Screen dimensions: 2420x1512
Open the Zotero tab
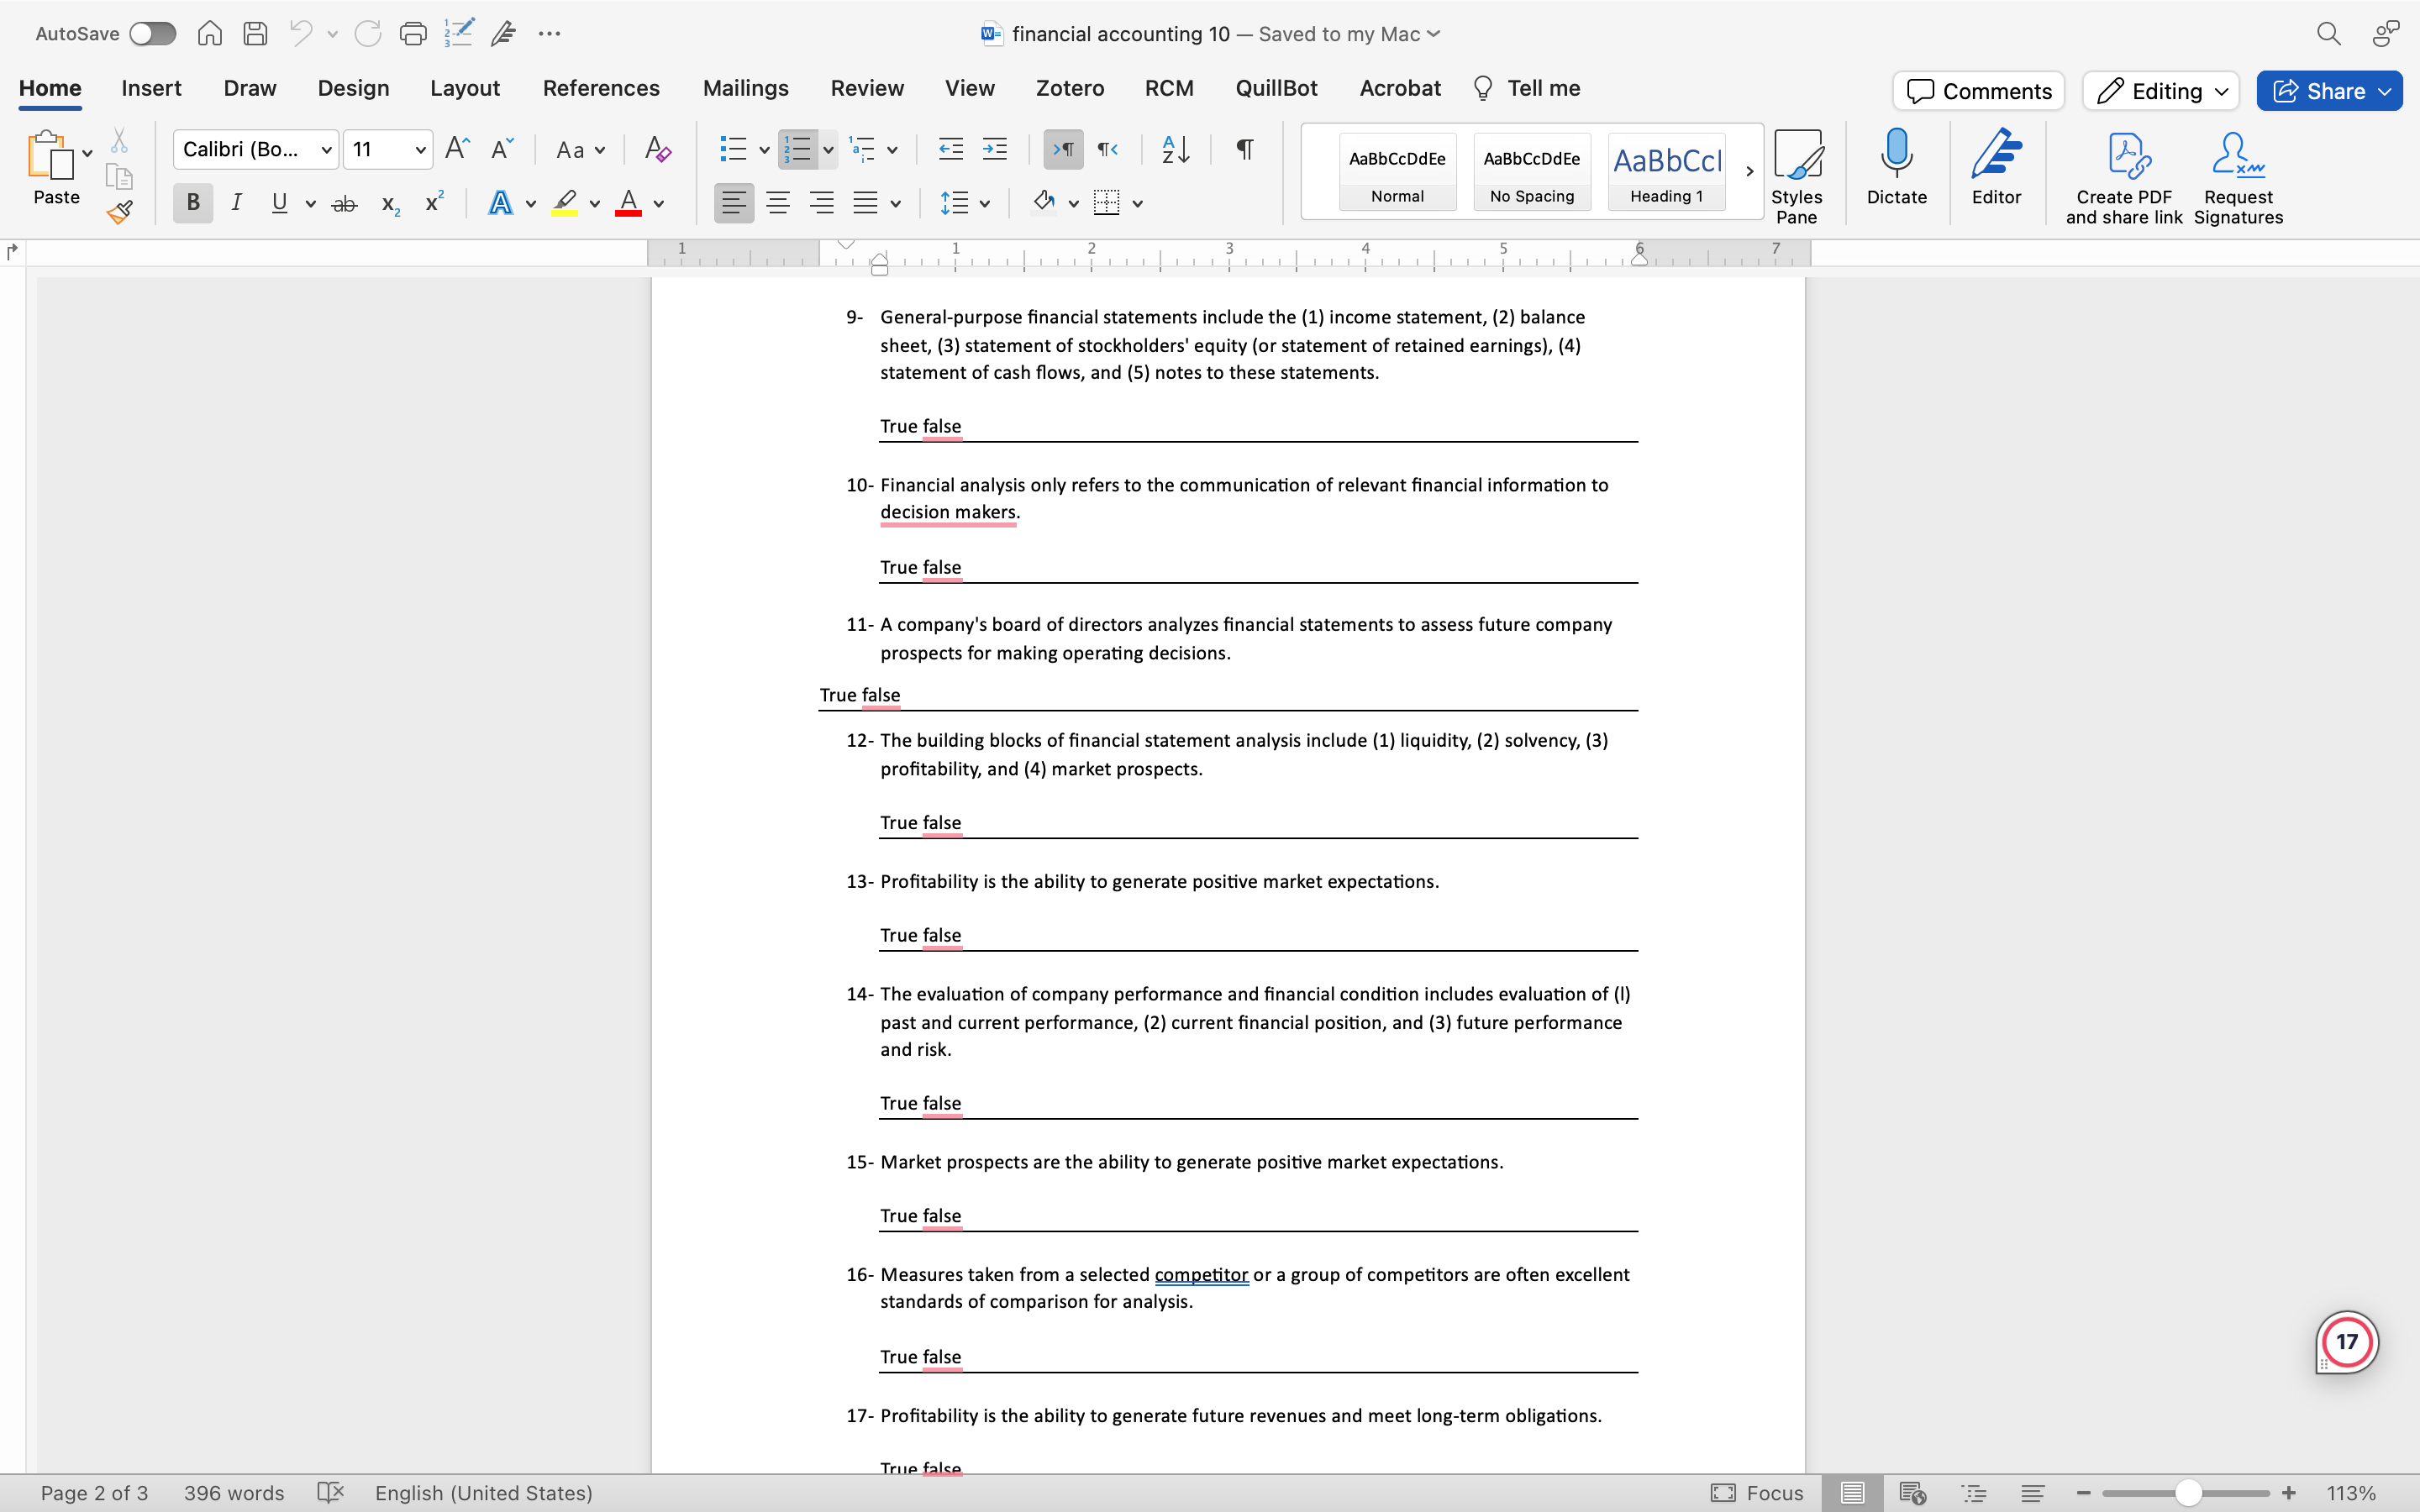coord(1069,88)
